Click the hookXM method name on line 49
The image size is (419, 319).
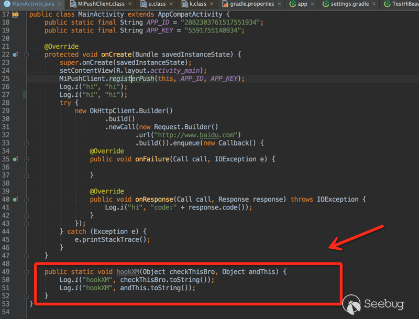pos(128,272)
